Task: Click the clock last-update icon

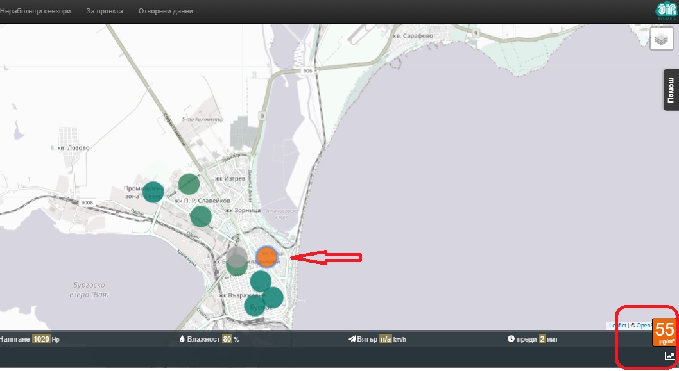Action: [x=511, y=339]
